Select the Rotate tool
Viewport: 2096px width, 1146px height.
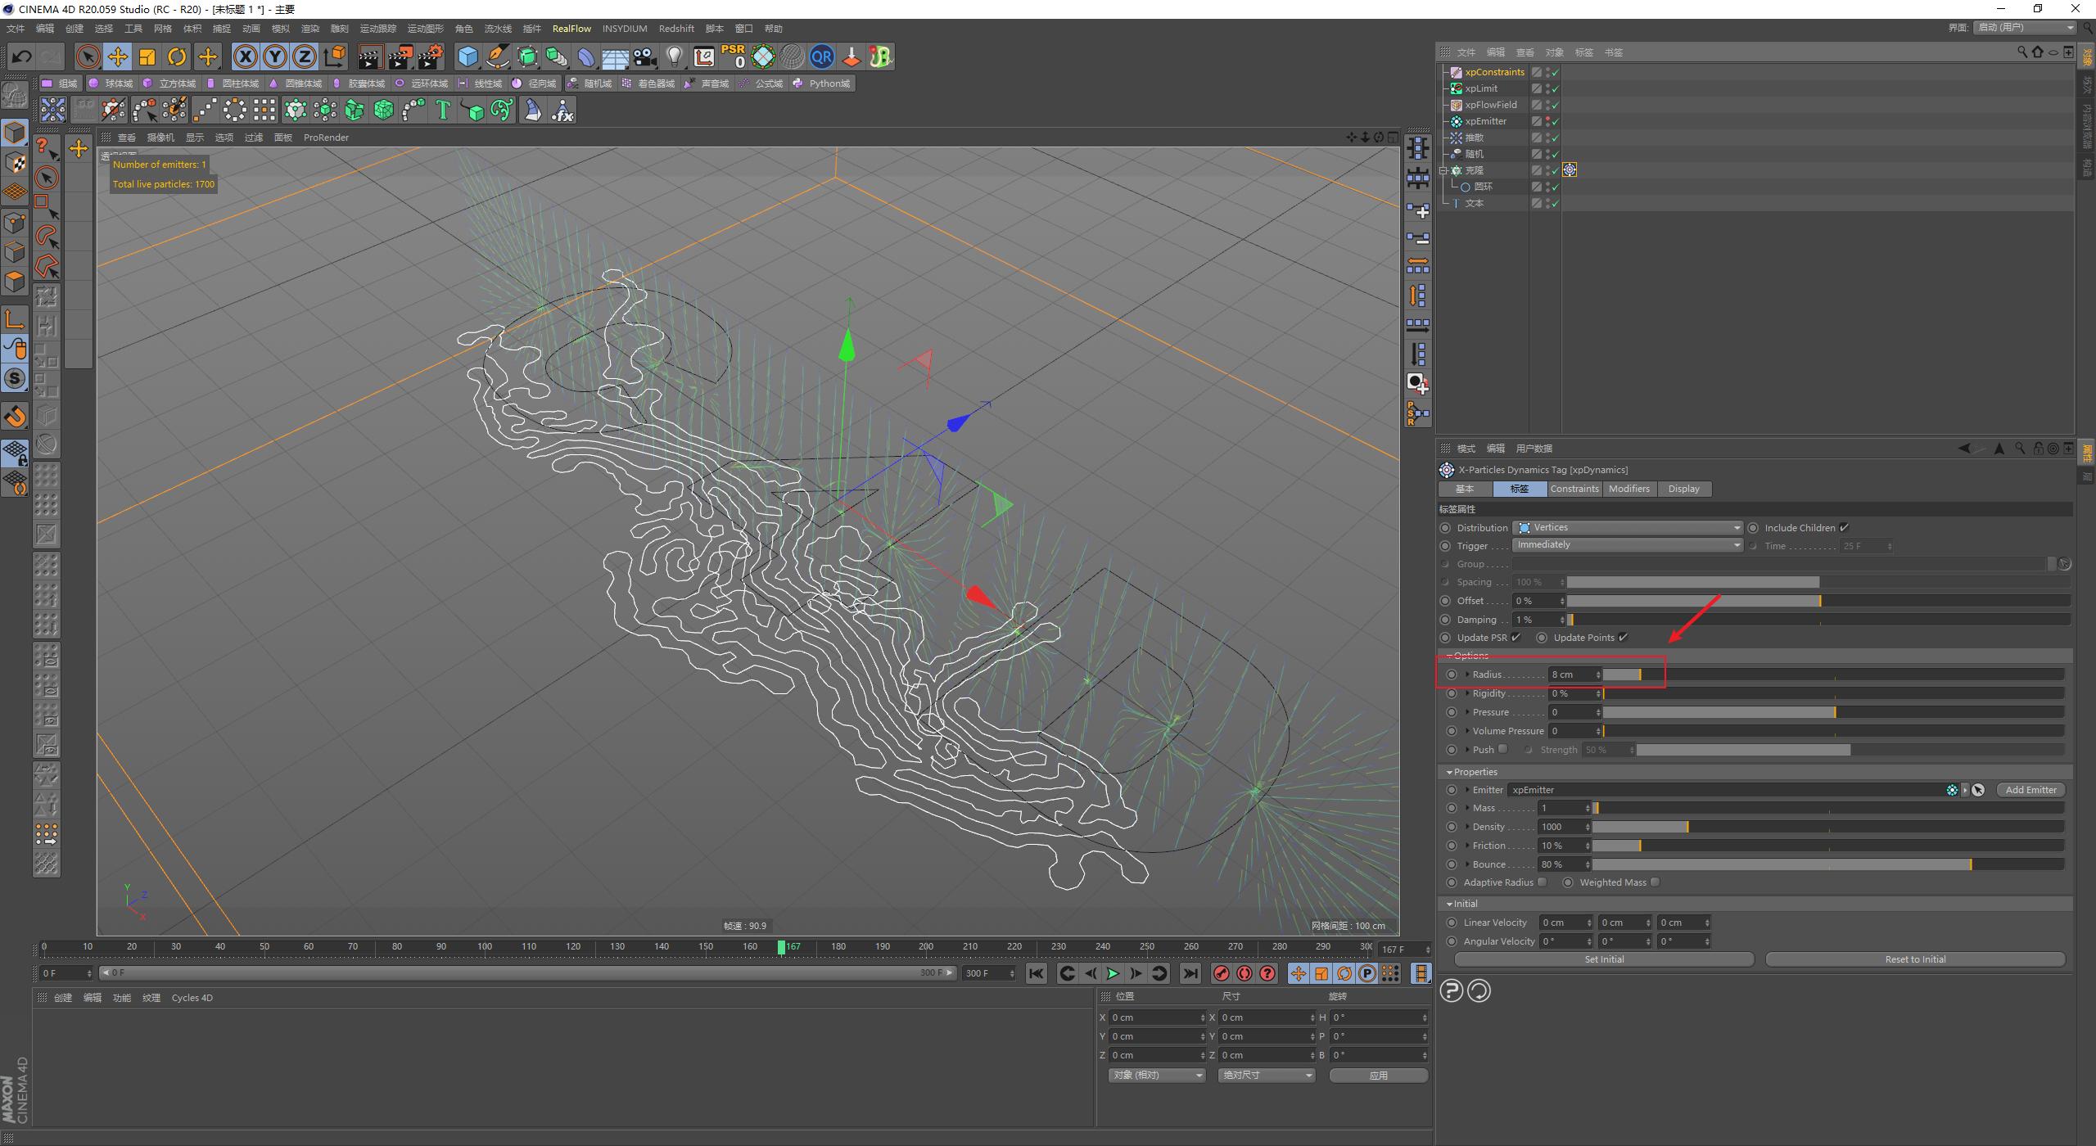177,56
